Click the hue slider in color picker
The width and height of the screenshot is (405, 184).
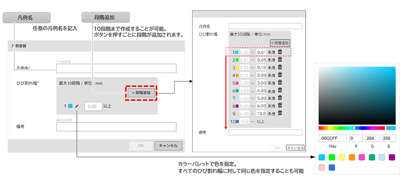tap(351, 128)
